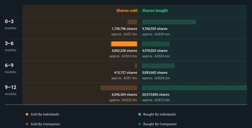Select the Sold By Individuals legend label
Screen dimensions: 252x128
pyautogui.click(x=45, y=114)
